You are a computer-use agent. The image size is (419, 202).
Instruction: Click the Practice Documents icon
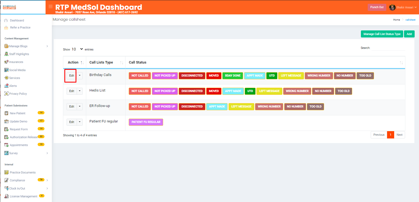tap(6, 172)
